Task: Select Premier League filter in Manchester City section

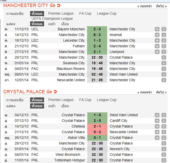Action: [61, 13]
